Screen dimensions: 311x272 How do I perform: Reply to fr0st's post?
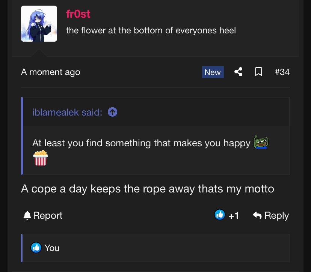tap(271, 215)
